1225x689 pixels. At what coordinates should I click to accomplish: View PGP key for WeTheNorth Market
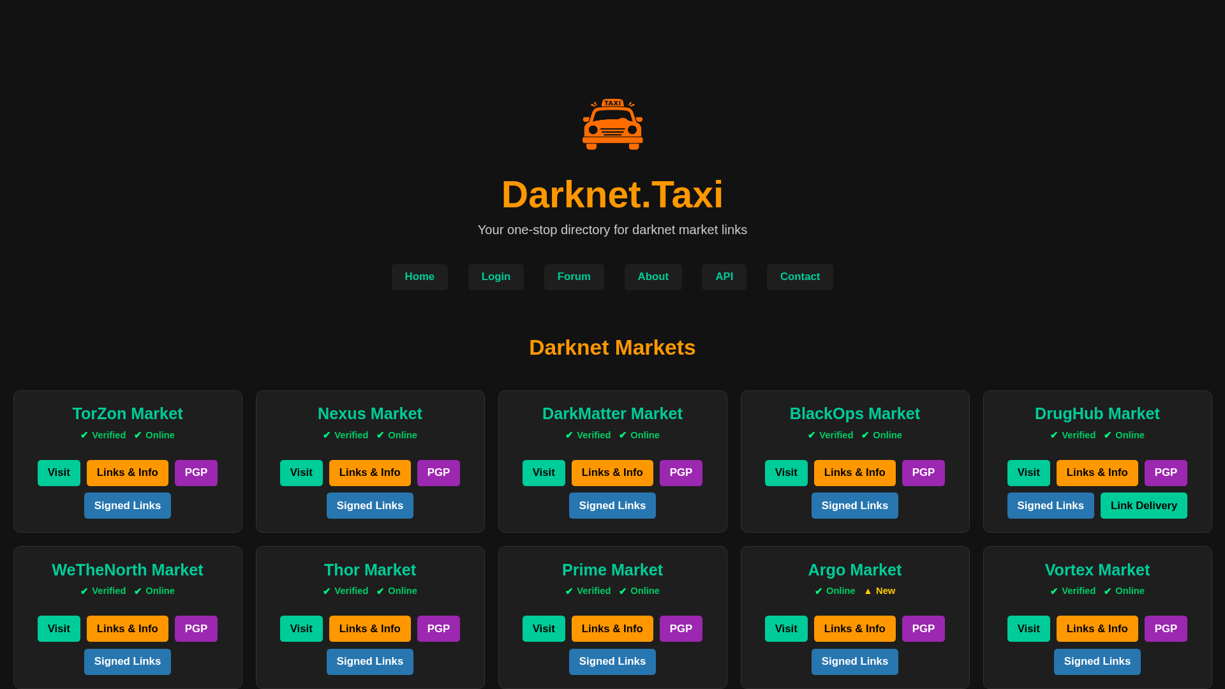196,629
